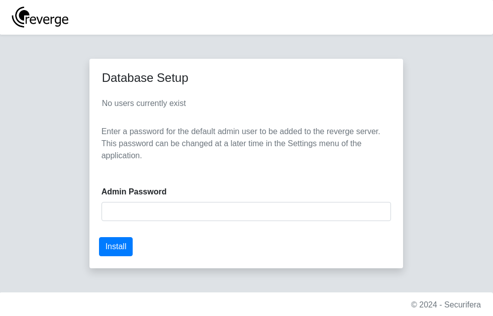The height and width of the screenshot is (316, 493).
Task: Select the Database Setup heading
Action: click(x=145, y=78)
